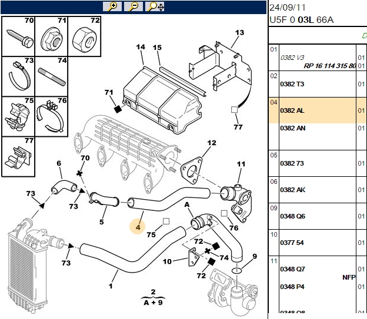The width and height of the screenshot is (367, 319).
Task: Click row index 09 in parts list
Action: [273, 208]
